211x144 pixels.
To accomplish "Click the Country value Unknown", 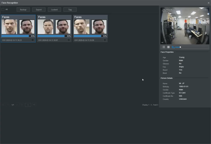I will pyautogui.click(x=183, y=99).
